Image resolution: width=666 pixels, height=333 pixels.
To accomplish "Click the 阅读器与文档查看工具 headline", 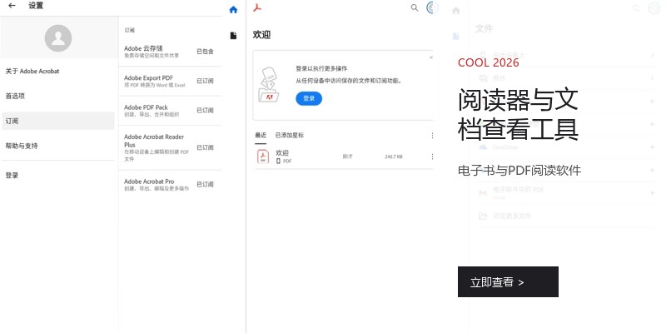I will coord(518,114).
